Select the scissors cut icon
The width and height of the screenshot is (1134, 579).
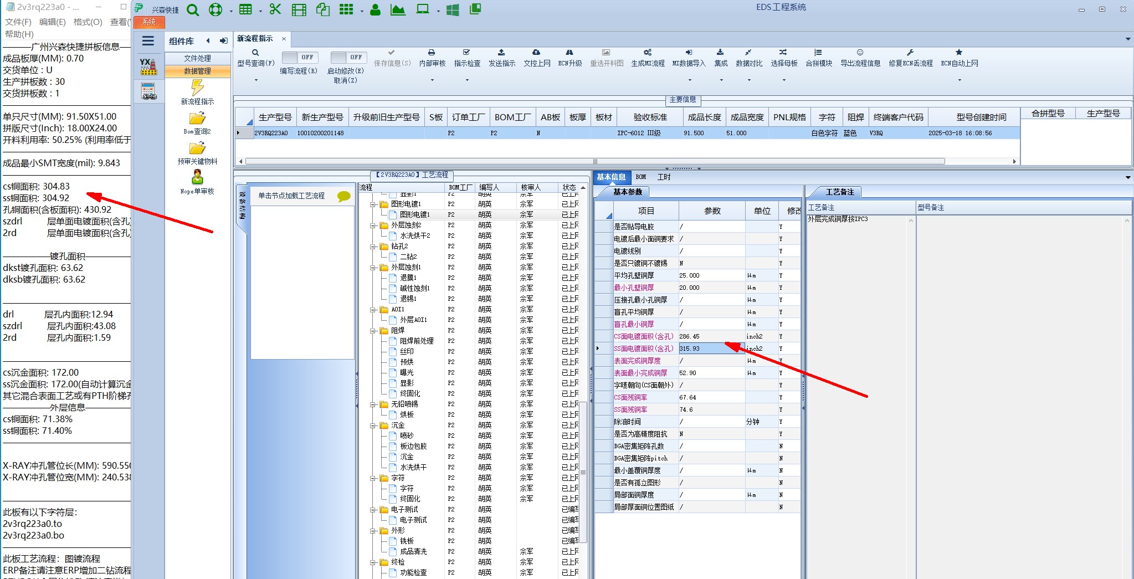click(x=275, y=9)
